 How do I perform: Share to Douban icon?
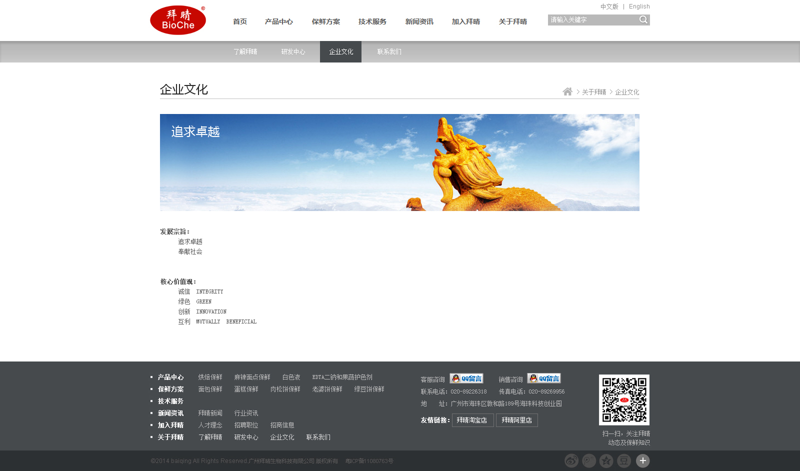(624, 460)
